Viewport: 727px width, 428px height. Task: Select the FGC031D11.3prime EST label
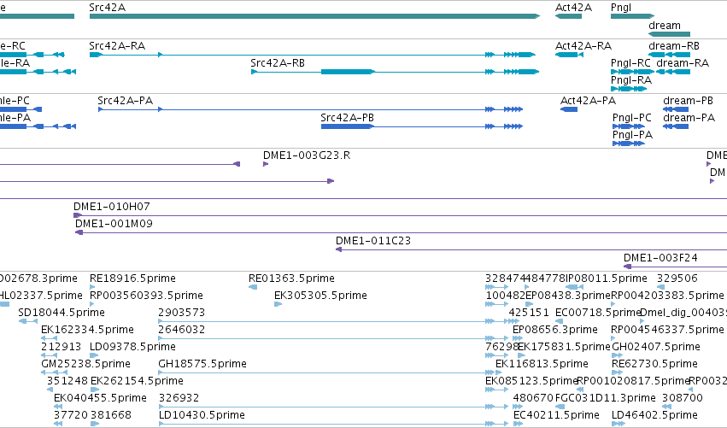[x=606, y=398]
